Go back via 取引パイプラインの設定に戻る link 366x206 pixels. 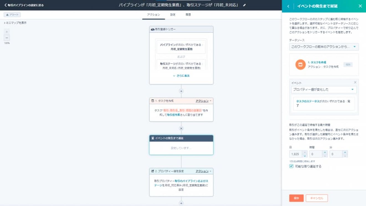click(x=24, y=5)
